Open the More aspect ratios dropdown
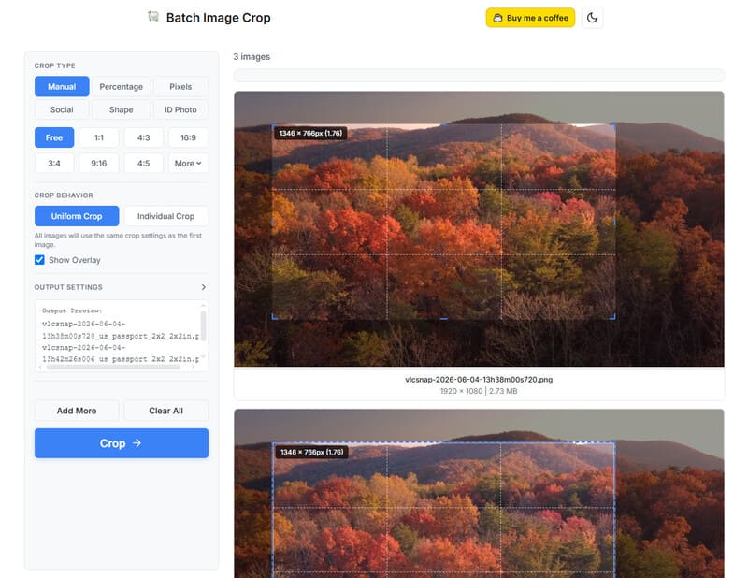The height and width of the screenshot is (578, 748). point(188,164)
